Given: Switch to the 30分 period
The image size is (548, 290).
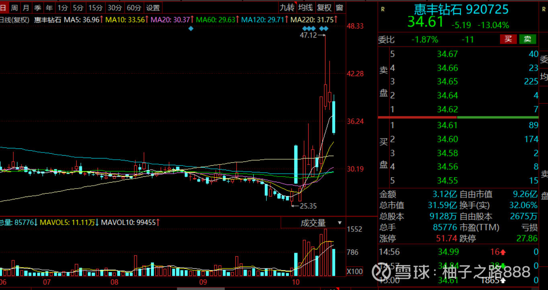Looking at the screenshot, I should pyautogui.click(x=115, y=8).
